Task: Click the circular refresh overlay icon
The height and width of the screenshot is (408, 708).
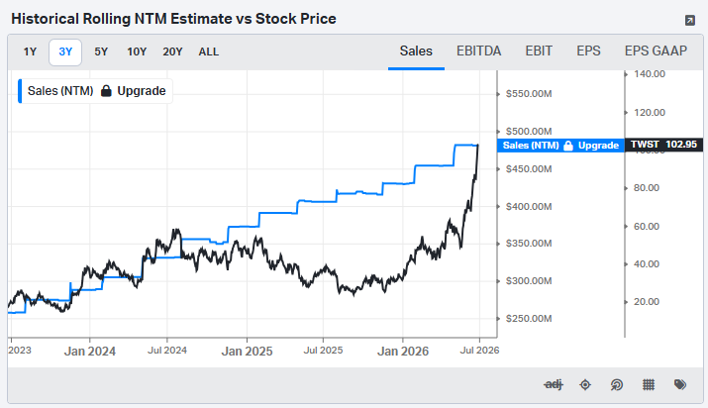Action: [617, 384]
